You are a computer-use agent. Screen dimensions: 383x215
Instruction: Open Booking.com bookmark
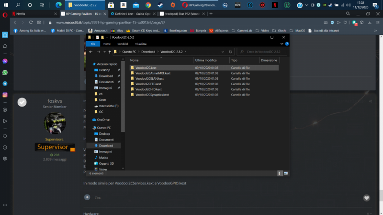coord(175,31)
